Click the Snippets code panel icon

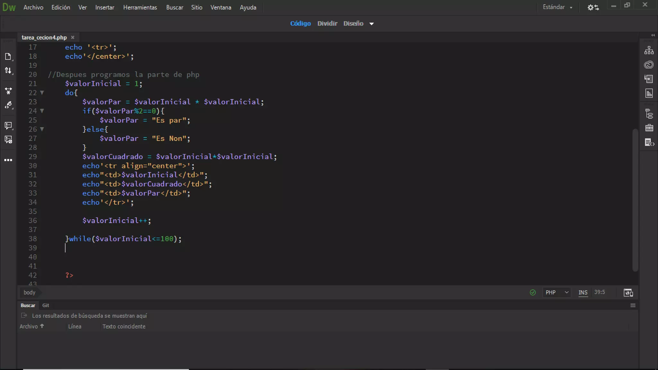click(649, 142)
